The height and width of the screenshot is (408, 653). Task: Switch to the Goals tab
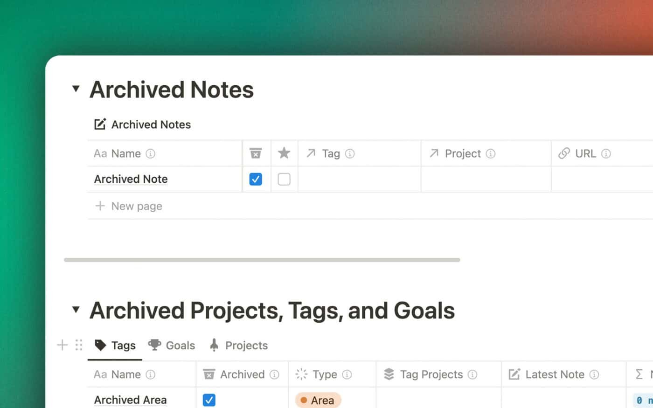(172, 346)
